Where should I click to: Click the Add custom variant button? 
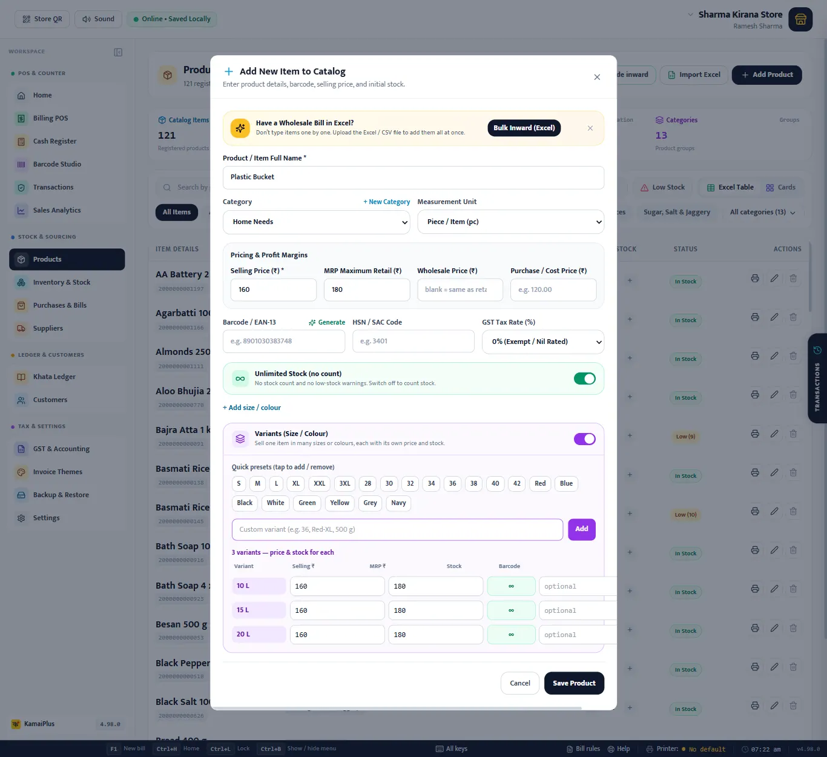[x=582, y=529]
